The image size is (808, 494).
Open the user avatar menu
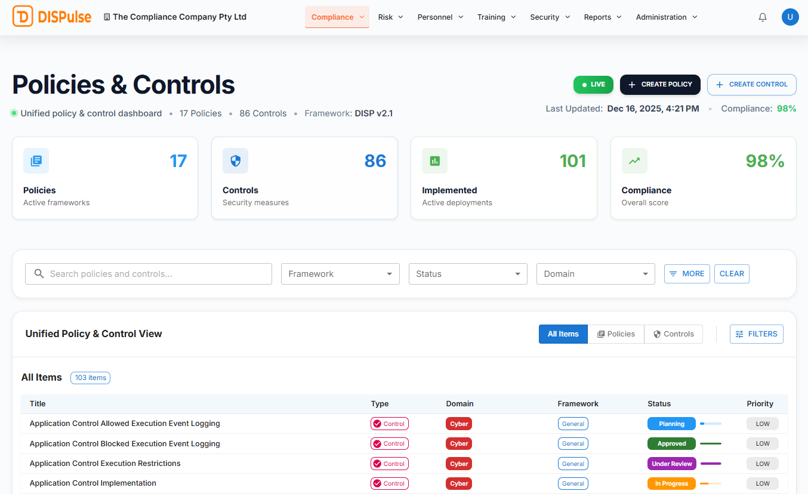click(790, 17)
